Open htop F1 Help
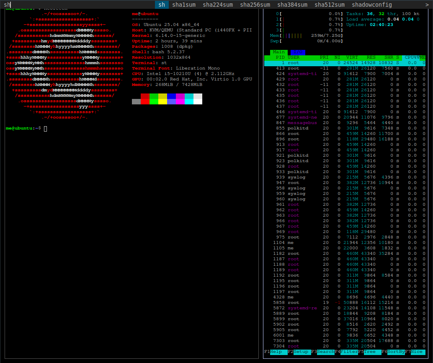The width and height of the screenshot is (433, 363). point(276,352)
